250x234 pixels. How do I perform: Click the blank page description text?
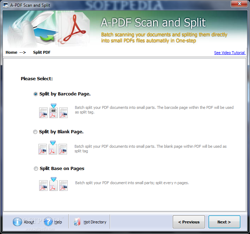(x=151, y=149)
